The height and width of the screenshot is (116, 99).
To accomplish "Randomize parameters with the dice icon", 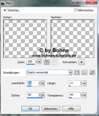I will click(84, 72).
